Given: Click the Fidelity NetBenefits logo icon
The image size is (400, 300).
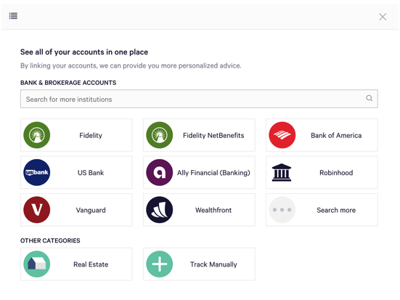Looking at the screenshot, I should pos(160,135).
